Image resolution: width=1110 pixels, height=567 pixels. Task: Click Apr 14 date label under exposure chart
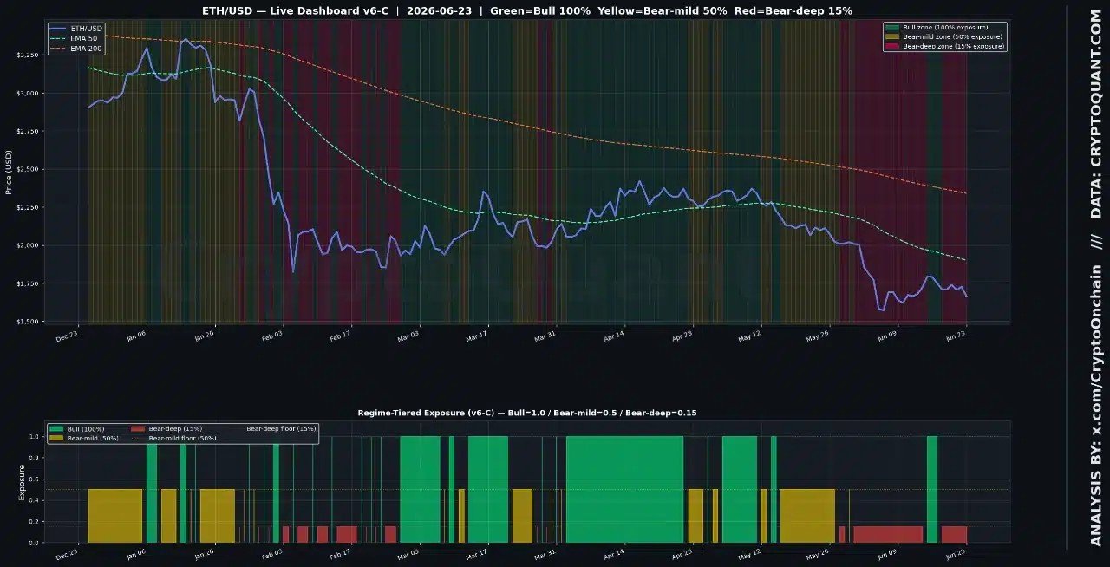(613, 553)
